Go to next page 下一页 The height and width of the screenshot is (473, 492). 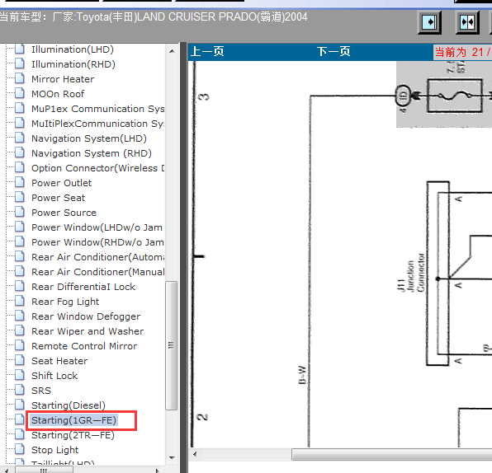click(x=334, y=51)
